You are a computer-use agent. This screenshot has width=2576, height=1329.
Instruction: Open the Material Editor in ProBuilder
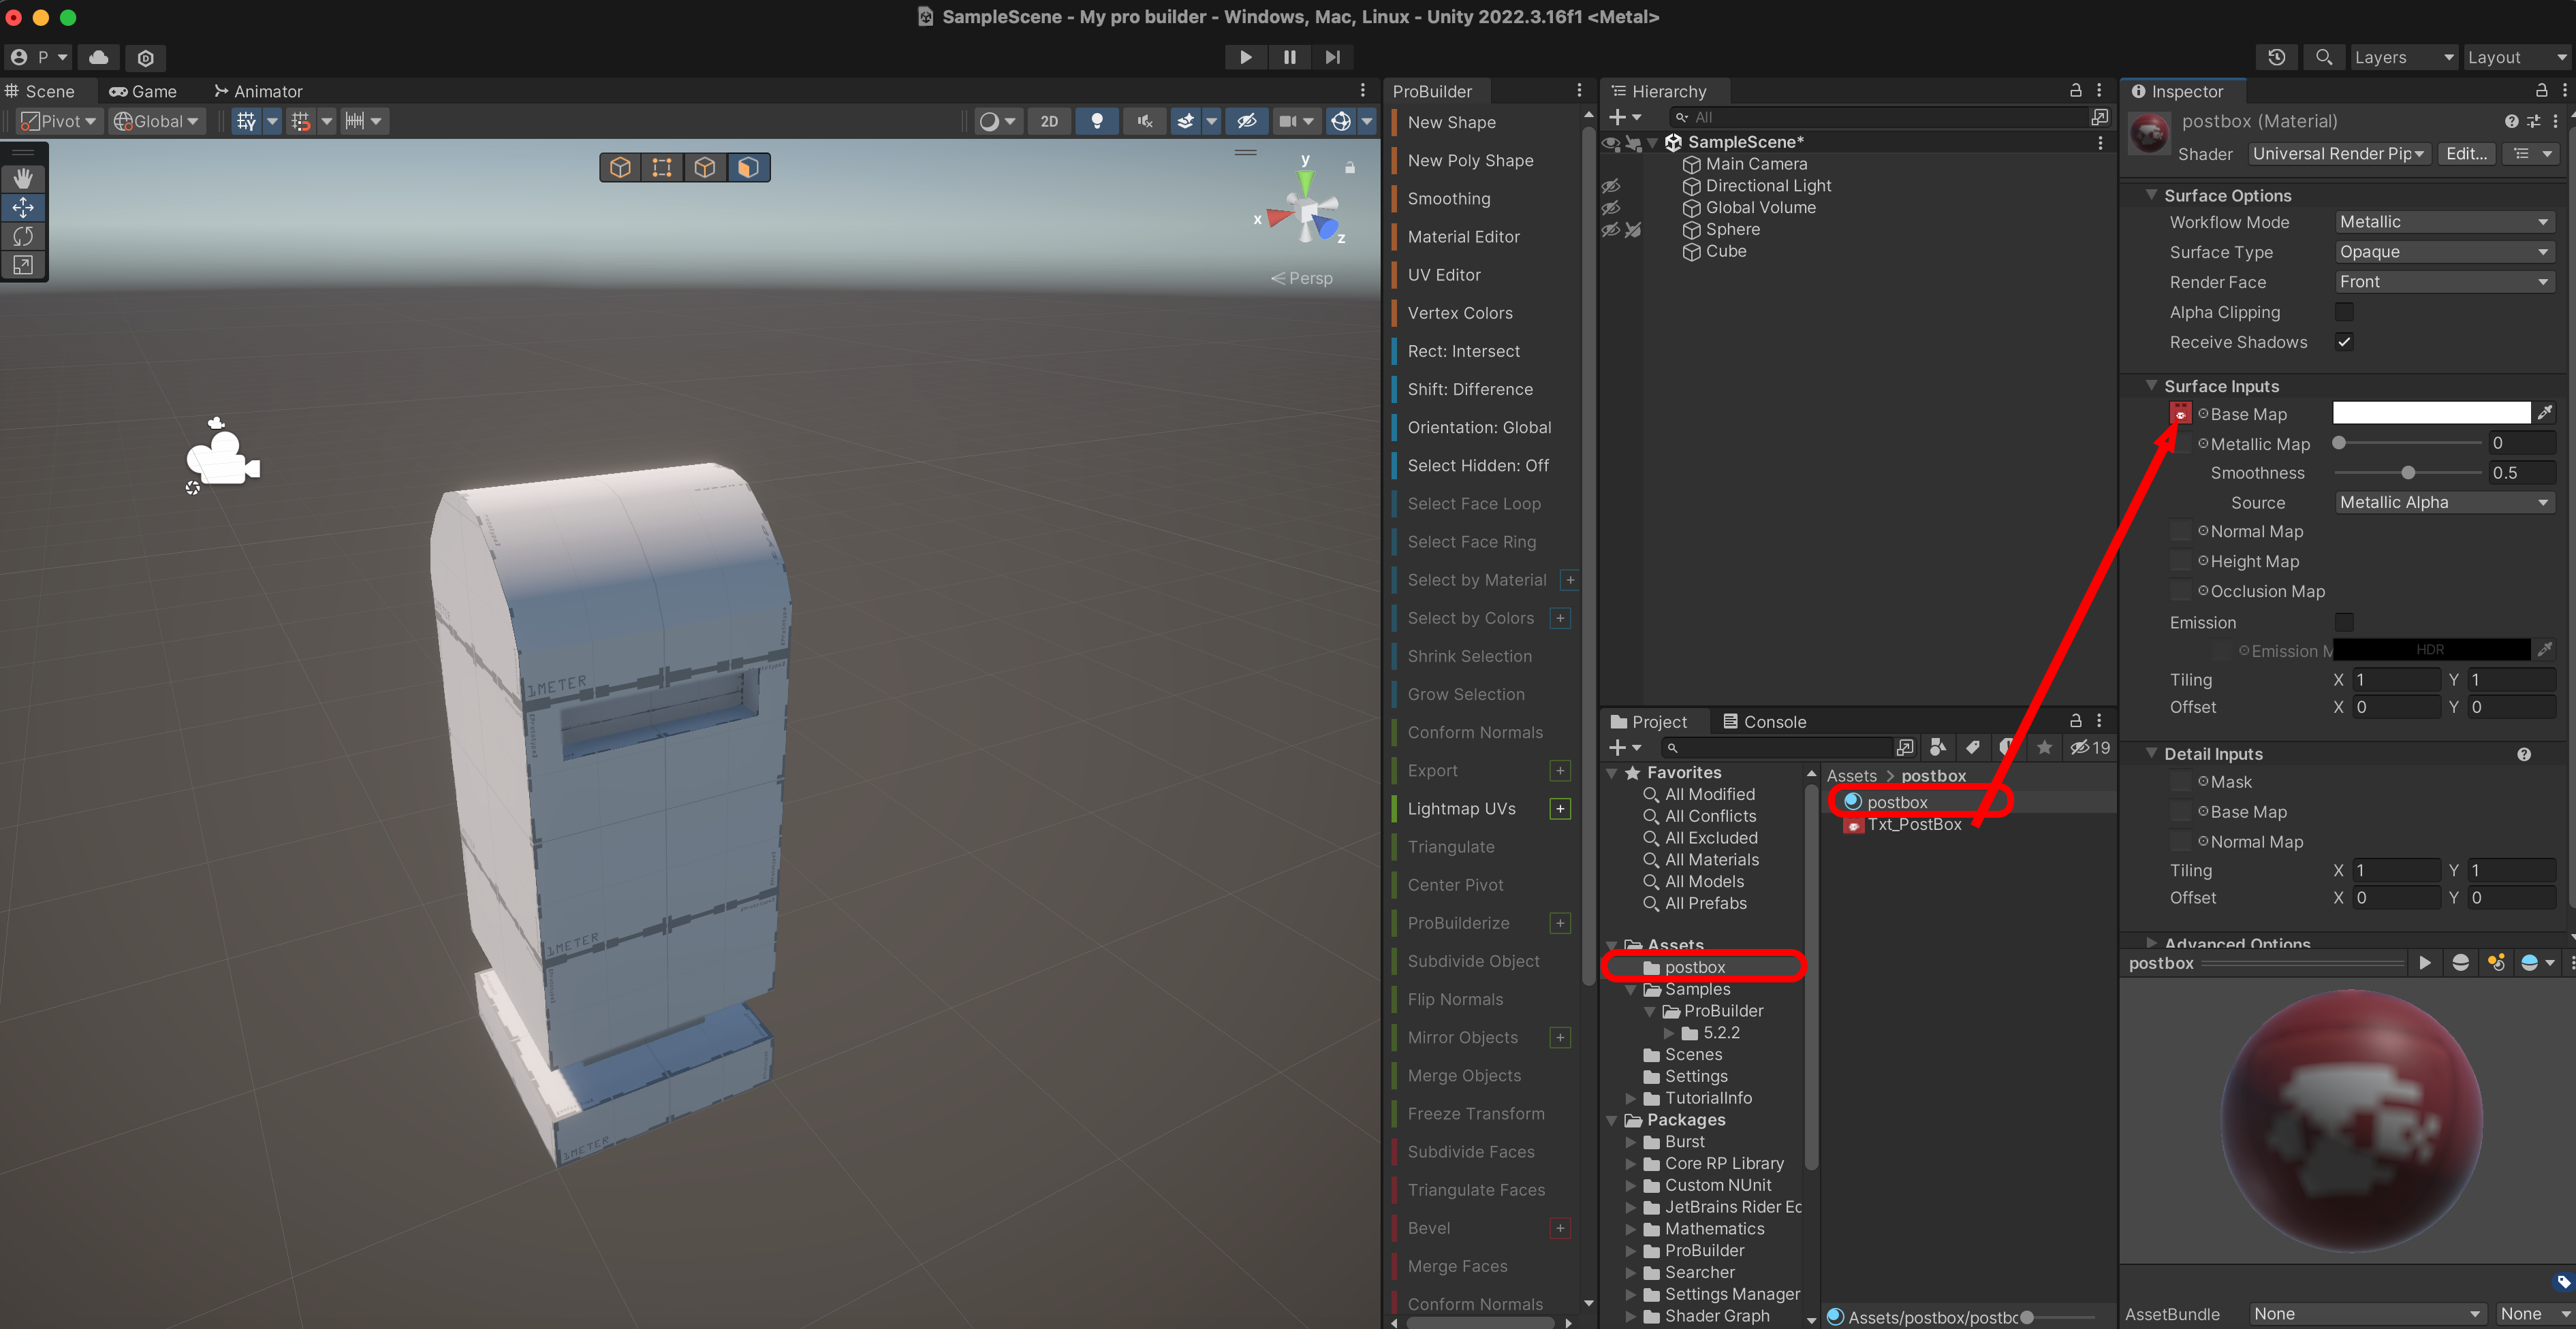[1463, 237]
